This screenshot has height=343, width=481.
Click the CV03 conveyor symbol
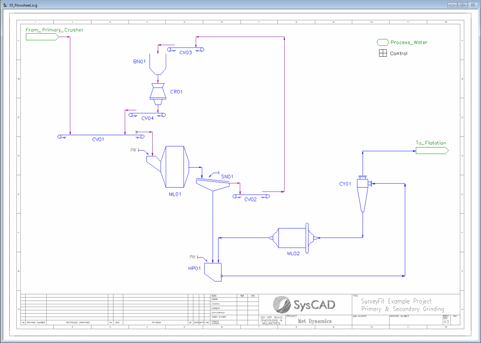(185, 49)
